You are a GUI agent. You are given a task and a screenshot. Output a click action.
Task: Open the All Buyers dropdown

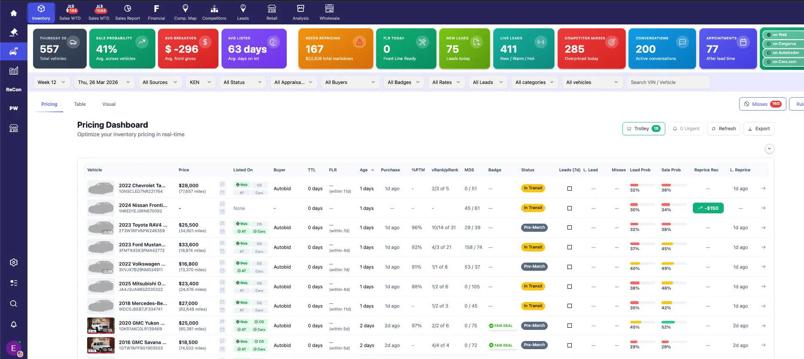(x=350, y=82)
